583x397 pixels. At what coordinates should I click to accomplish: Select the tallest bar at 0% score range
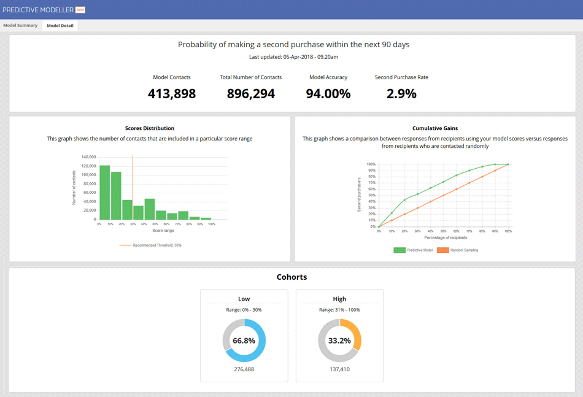(105, 193)
